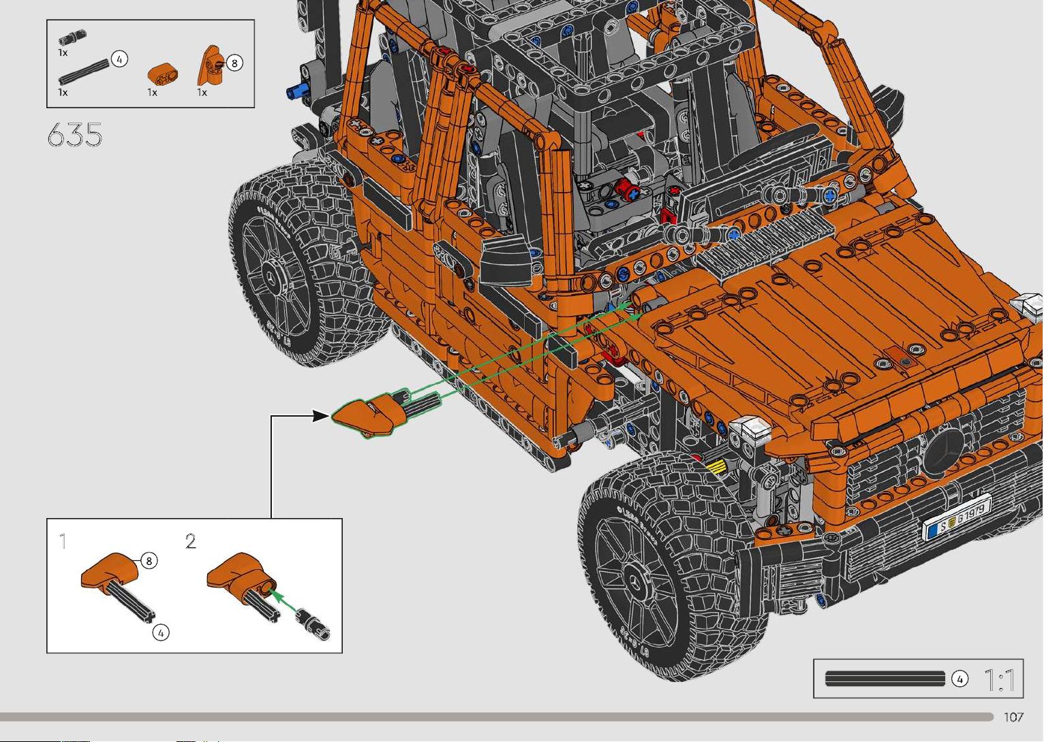Viewport: 1044px width, 742px height.
Task: Click the circled 4 in parts list
Action: coord(119,59)
